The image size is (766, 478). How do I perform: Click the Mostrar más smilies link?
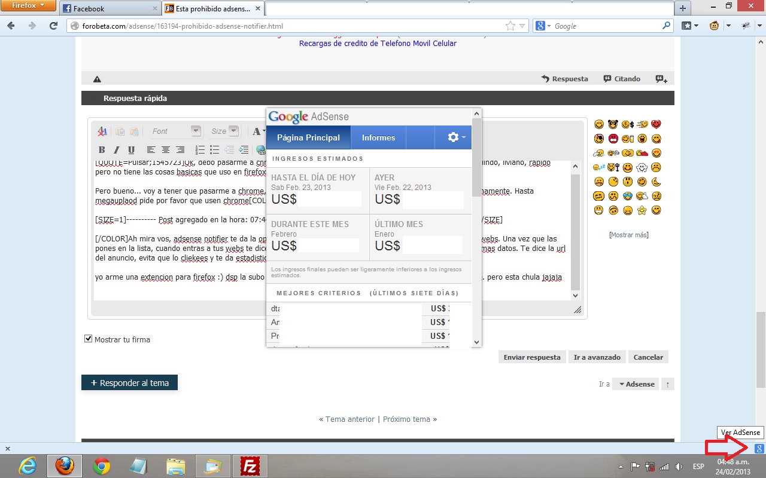point(628,235)
